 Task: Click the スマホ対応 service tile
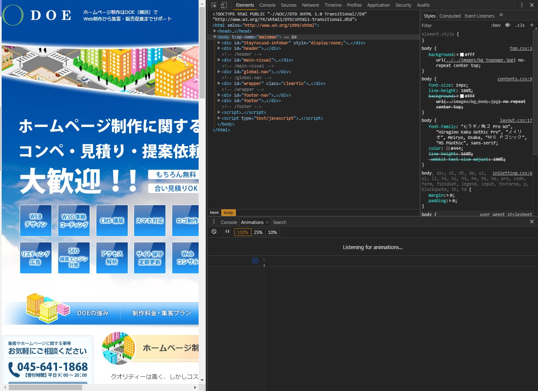point(150,221)
